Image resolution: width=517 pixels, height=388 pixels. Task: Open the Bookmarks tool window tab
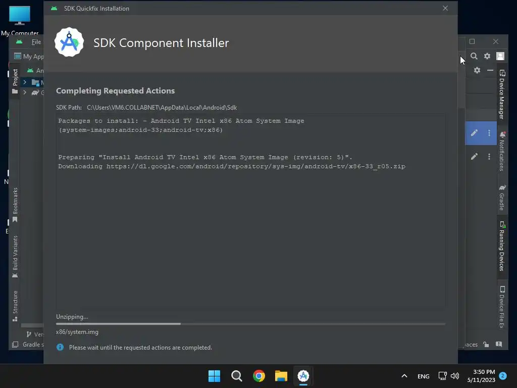tap(15, 205)
